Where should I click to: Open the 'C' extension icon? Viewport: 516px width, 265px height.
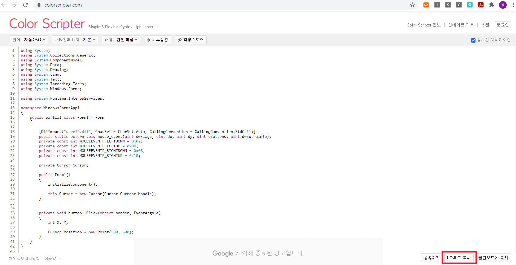tap(459, 5)
